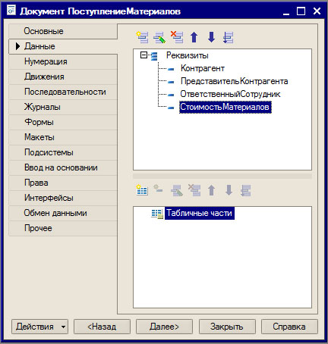Open the Прочее tab

[63, 228]
